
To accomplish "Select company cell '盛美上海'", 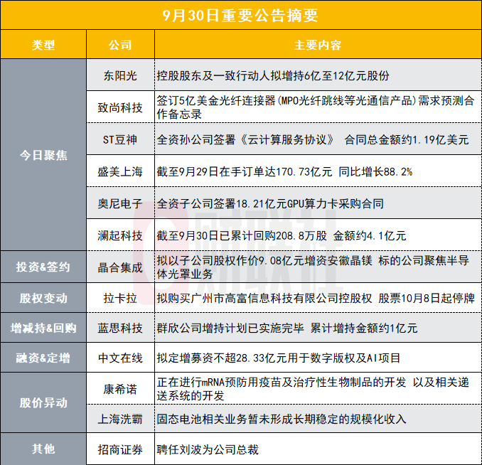I will pos(120,171).
